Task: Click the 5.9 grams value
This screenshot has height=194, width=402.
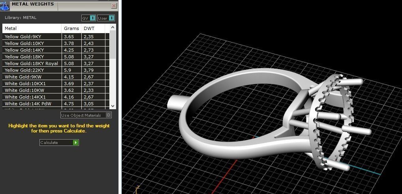Action: coord(68,70)
